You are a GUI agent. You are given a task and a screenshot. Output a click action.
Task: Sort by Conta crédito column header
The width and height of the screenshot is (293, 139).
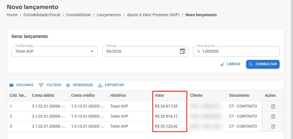tap(88, 95)
